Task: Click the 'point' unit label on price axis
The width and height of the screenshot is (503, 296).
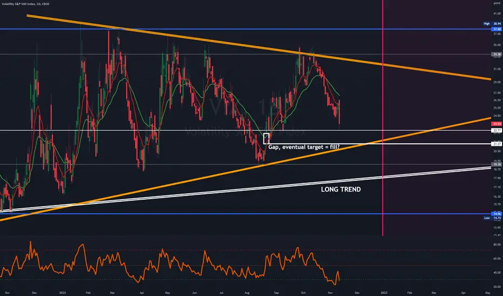Action: point(497,3)
